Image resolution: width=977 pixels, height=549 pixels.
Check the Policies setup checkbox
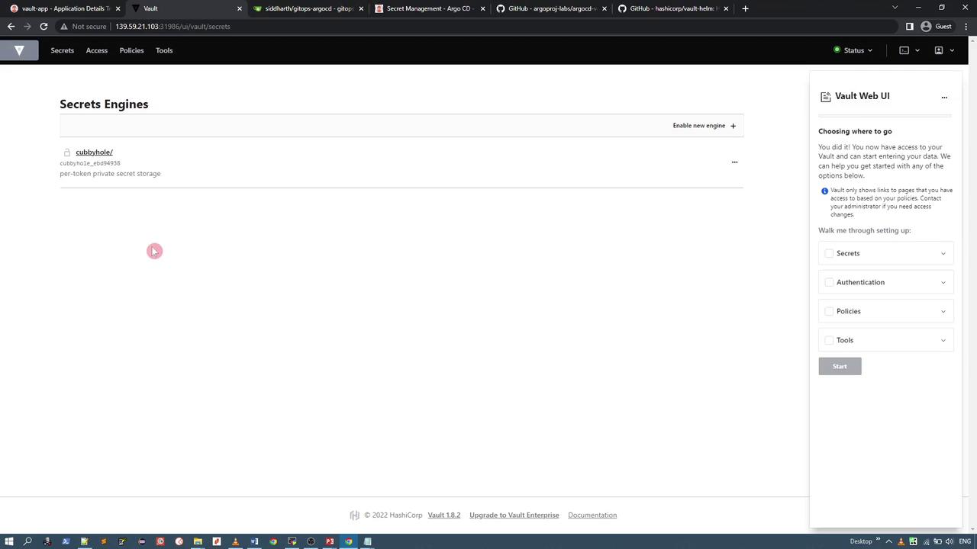[829, 311]
